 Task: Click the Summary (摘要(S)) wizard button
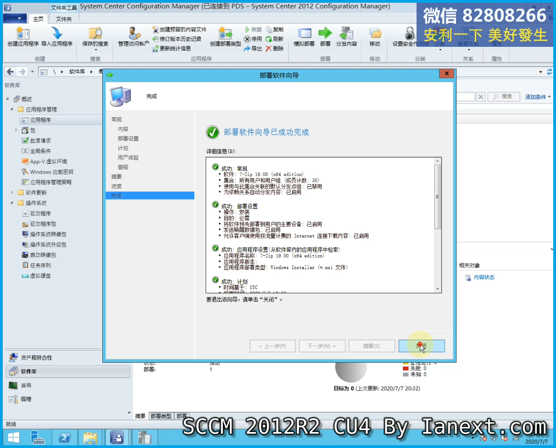[x=372, y=346]
